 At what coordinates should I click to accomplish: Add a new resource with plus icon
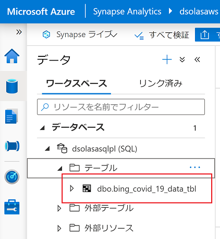click(167, 59)
